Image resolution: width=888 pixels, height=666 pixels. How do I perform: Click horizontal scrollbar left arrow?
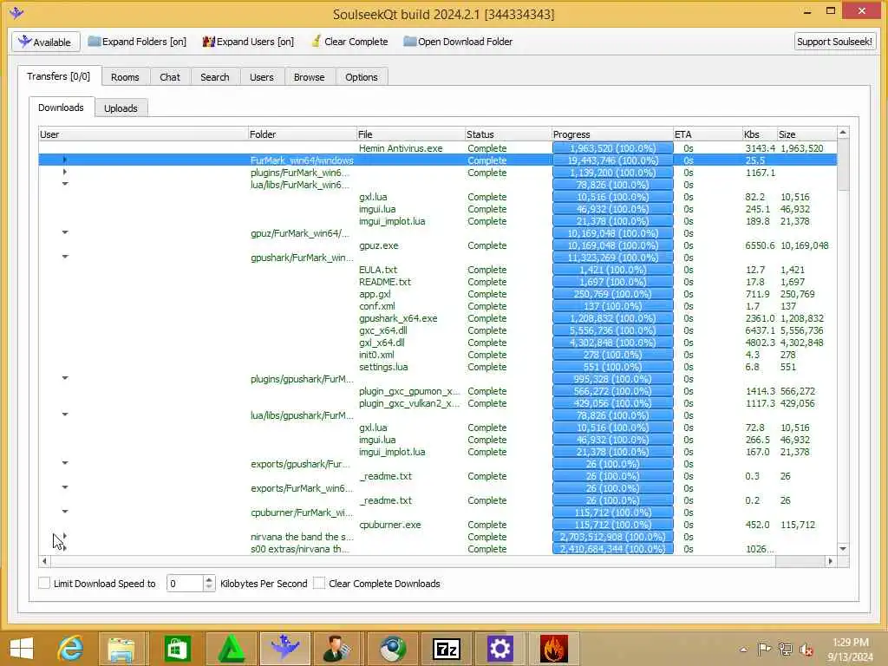tap(45, 561)
